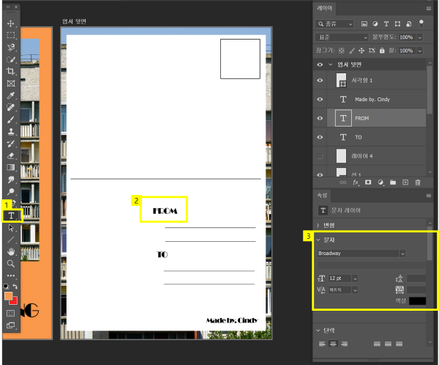Select the Horizontal Type tool
Viewport: 439px width, 365px height.
11,215
